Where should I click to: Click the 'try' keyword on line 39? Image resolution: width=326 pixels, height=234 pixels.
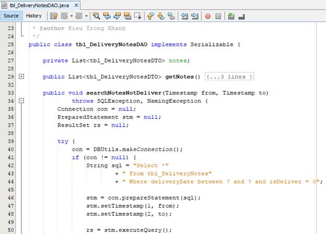63,141
